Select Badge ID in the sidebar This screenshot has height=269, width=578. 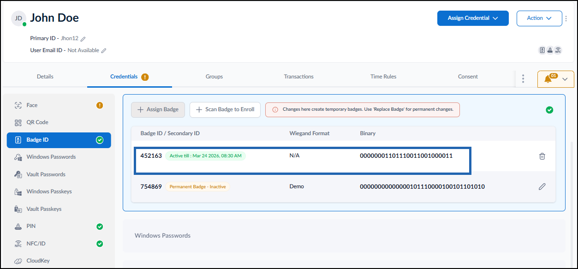[59, 140]
